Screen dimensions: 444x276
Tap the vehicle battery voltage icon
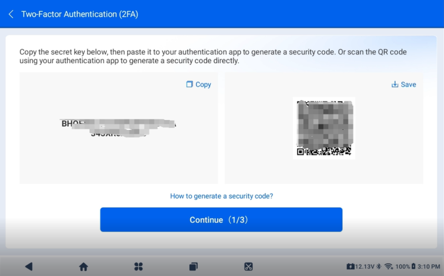(351, 267)
